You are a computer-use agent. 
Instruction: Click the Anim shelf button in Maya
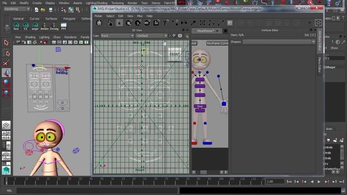coord(44,27)
